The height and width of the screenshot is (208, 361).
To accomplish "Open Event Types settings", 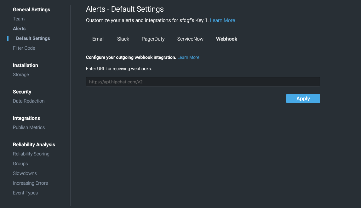I will (25, 193).
